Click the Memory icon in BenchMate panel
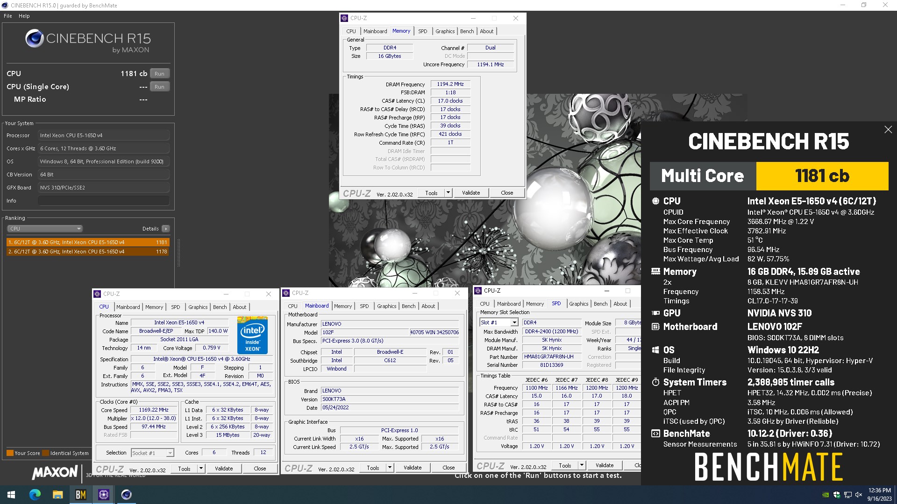 655,271
